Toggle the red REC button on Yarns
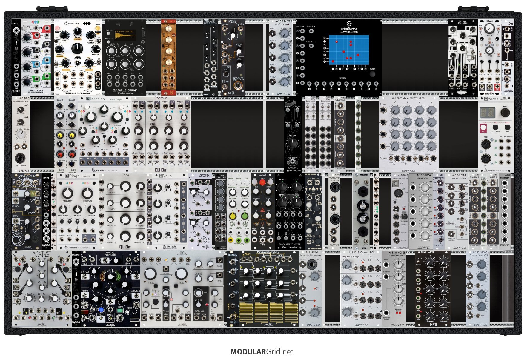Image resolution: width=524 pixels, height=358 pixels. 483,128
